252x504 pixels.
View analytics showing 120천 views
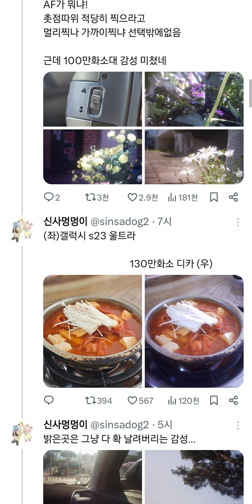pos(183,400)
